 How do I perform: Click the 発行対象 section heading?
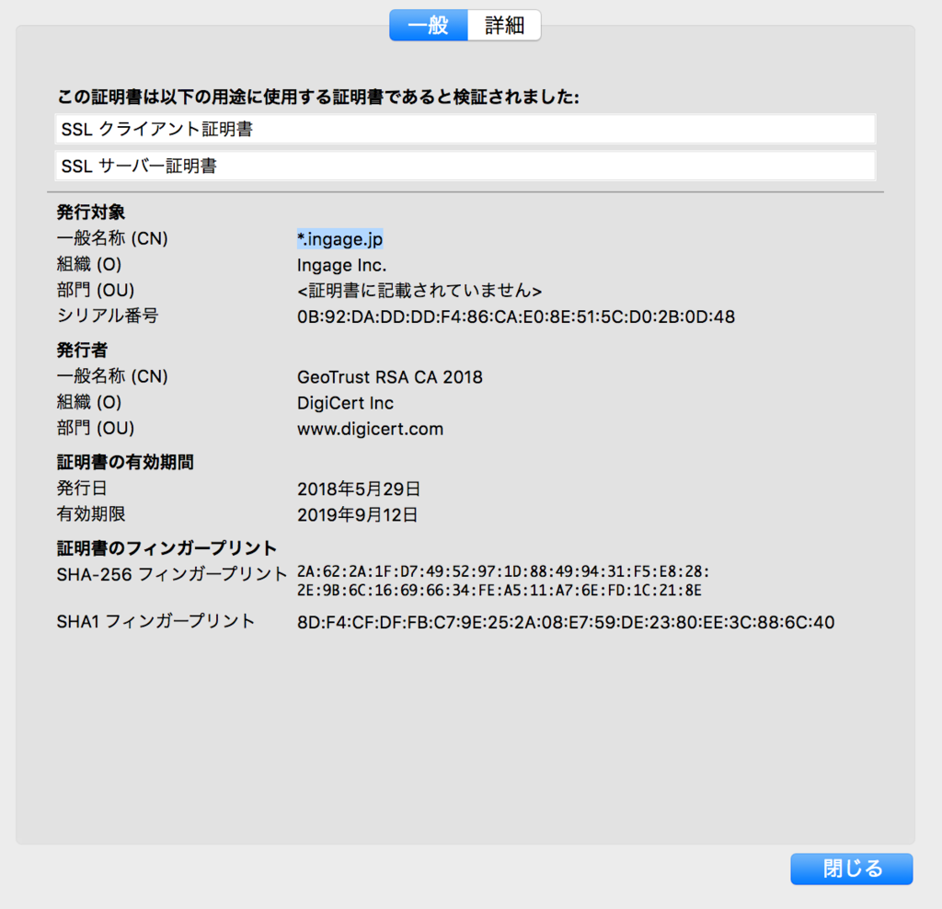click(x=91, y=213)
